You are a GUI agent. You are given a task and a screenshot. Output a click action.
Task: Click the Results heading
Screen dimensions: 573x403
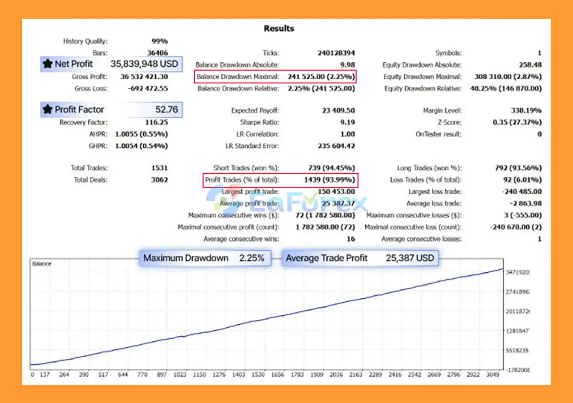pyautogui.click(x=279, y=29)
